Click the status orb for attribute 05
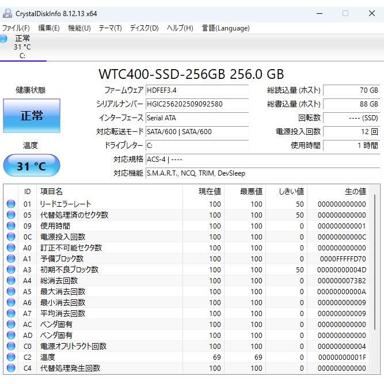Screen dimensions: 384x384 (11, 215)
